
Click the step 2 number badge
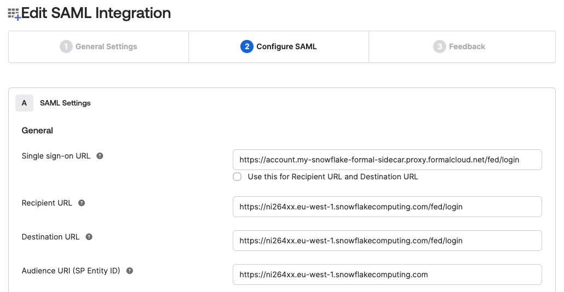tap(246, 46)
